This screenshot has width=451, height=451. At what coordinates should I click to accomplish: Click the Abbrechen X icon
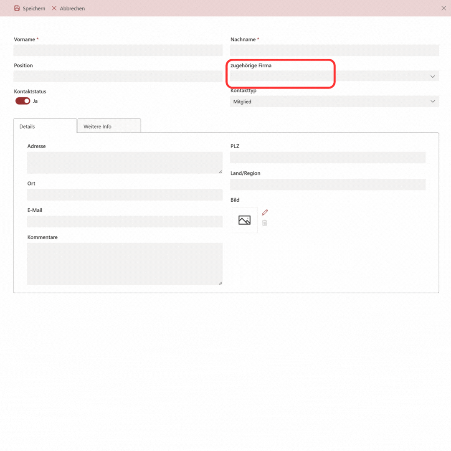pyautogui.click(x=54, y=8)
